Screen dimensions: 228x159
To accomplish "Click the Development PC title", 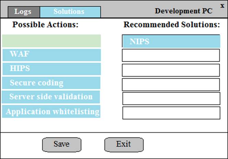I will (x=183, y=11).
